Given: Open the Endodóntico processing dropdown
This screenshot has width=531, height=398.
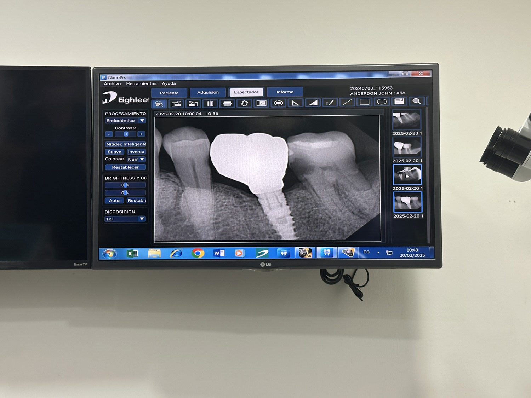Looking at the screenshot, I should pyautogui.click(x=125, y=121).
